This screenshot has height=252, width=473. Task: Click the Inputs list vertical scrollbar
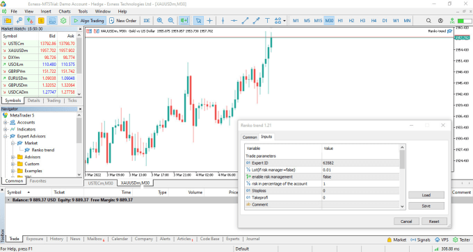[402, 177]
